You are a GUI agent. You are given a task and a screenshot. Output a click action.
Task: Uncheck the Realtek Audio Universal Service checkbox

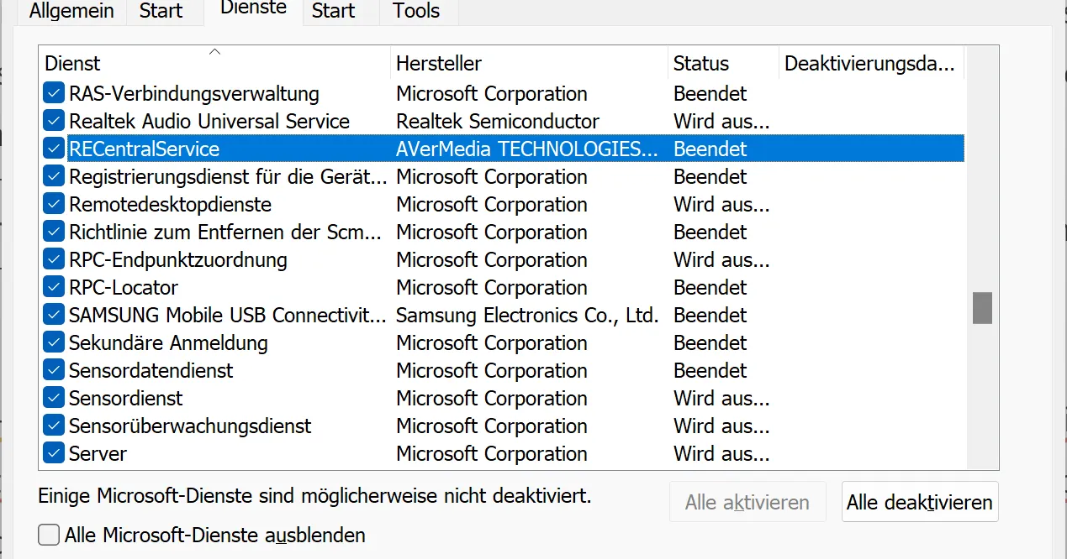[x=54, y=121]
